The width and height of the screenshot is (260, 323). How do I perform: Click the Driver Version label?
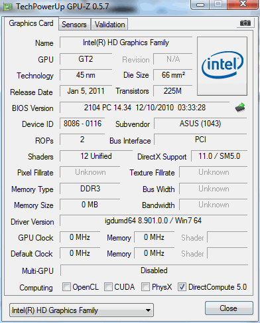(32, 222)
